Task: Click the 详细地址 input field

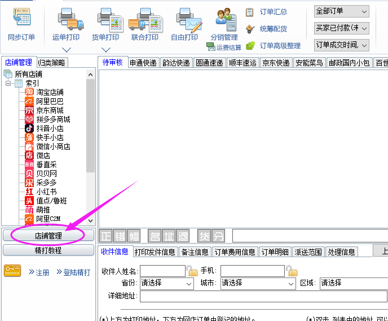Action: pos(263,296)
